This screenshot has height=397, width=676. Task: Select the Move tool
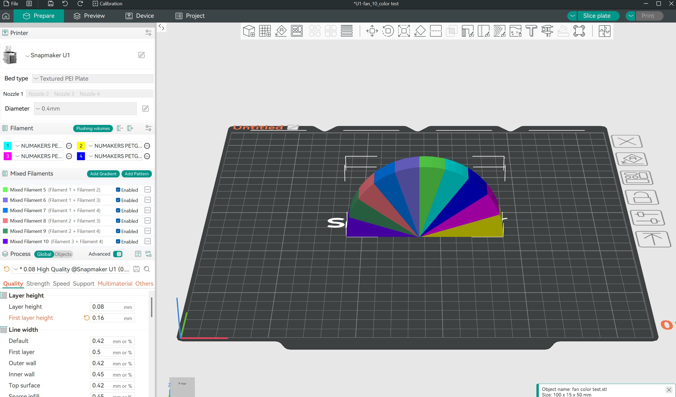pos(372,31)
